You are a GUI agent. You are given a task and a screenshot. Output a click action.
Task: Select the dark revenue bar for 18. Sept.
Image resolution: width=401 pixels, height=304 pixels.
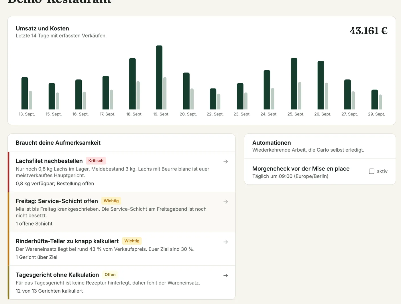point(132,84)
